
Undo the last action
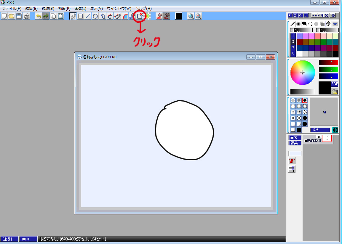click(x=39, y=16)
